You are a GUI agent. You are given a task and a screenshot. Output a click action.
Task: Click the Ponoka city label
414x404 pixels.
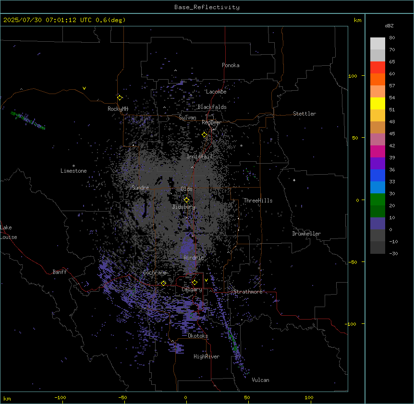[231, 65]
